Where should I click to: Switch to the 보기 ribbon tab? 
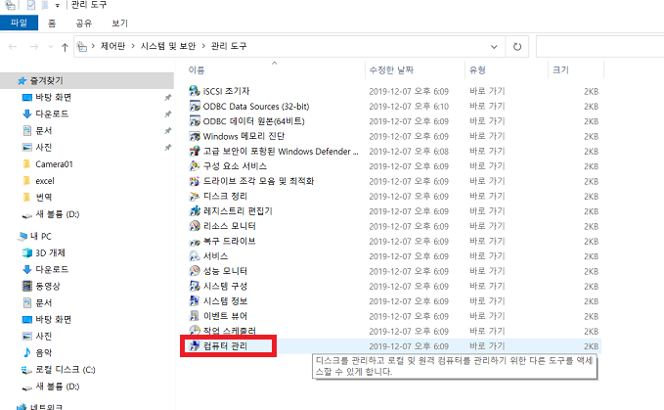coord(119,23)
